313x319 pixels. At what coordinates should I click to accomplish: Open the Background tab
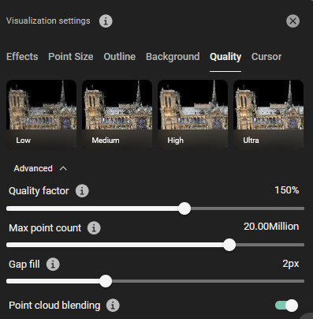tap(173, 57)
